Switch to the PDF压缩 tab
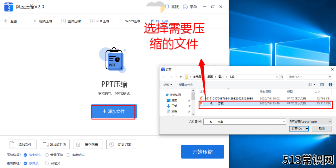The width and height of the screenshot is (336, 168). 100,21
